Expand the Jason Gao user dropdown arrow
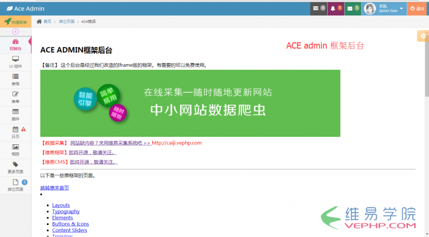Image resolution: width=429 pixels, height=237 pixels. click(402, 9)
